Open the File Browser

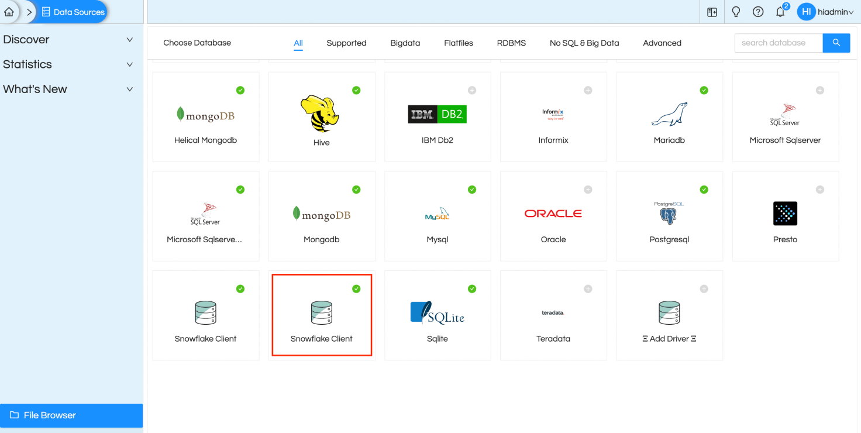71,415
